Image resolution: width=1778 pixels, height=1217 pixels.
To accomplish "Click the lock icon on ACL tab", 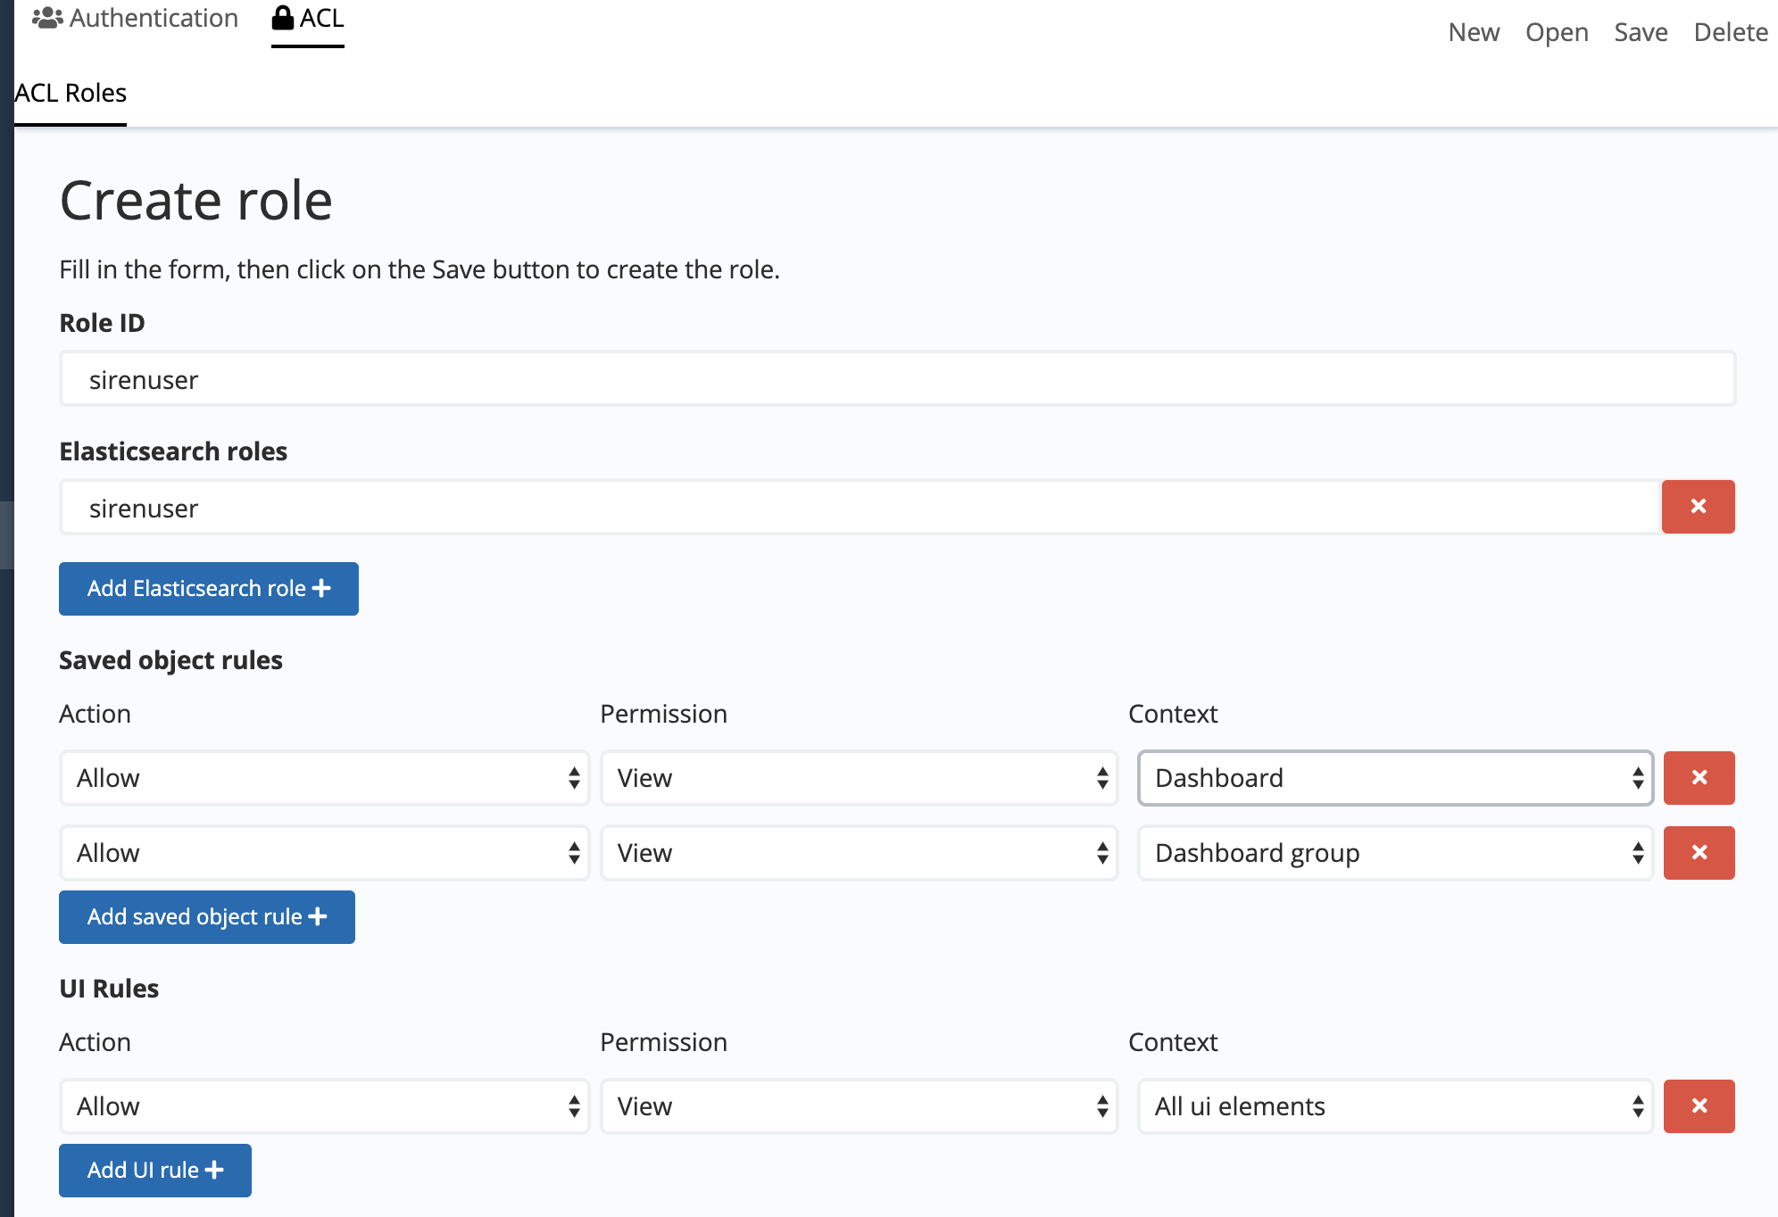I will tap(283, 18).
